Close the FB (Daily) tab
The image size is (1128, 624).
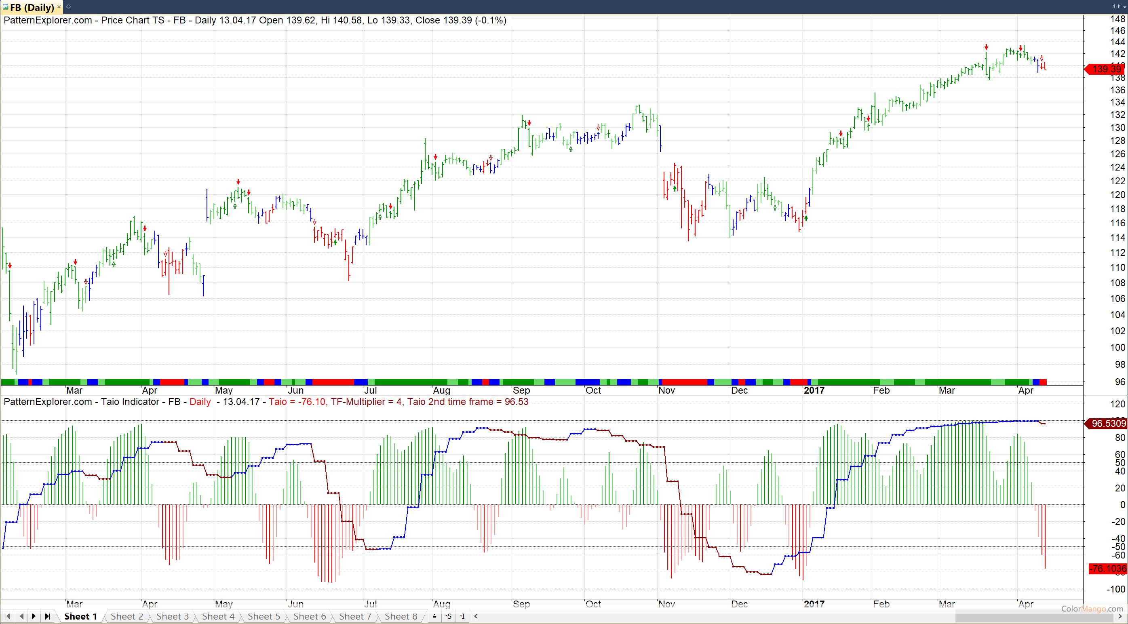[59, 7]
